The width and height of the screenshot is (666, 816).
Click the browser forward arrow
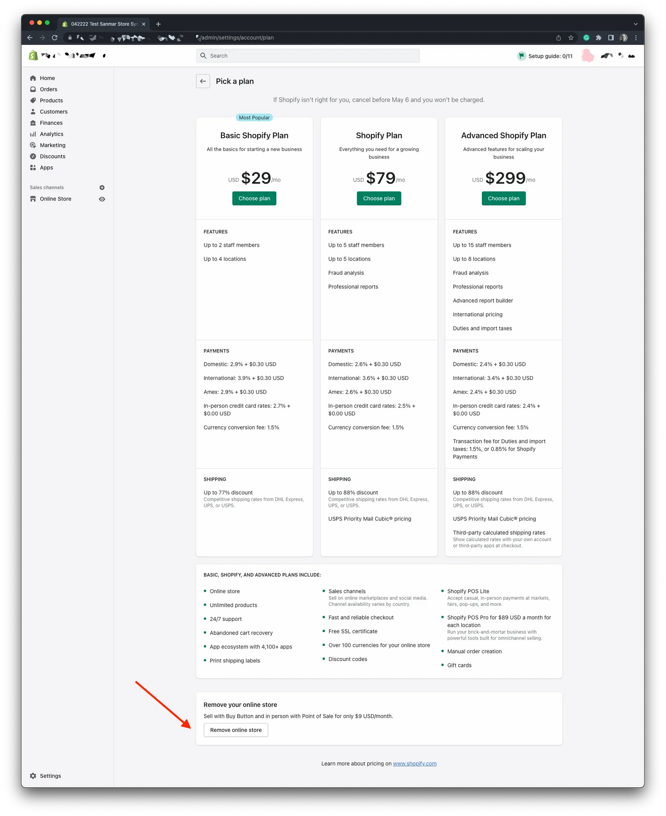(42, 37)
